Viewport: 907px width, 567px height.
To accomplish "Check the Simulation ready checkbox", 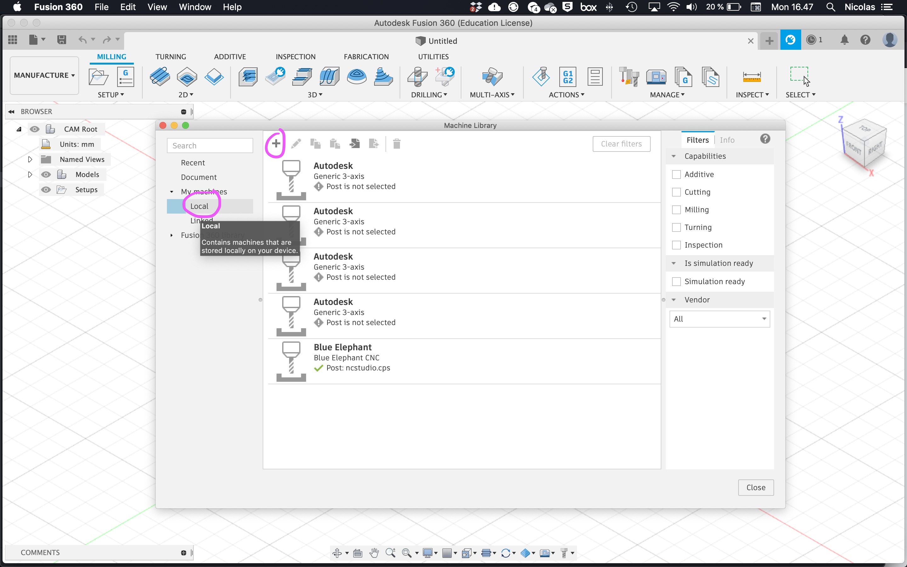I will coord(676,281).
